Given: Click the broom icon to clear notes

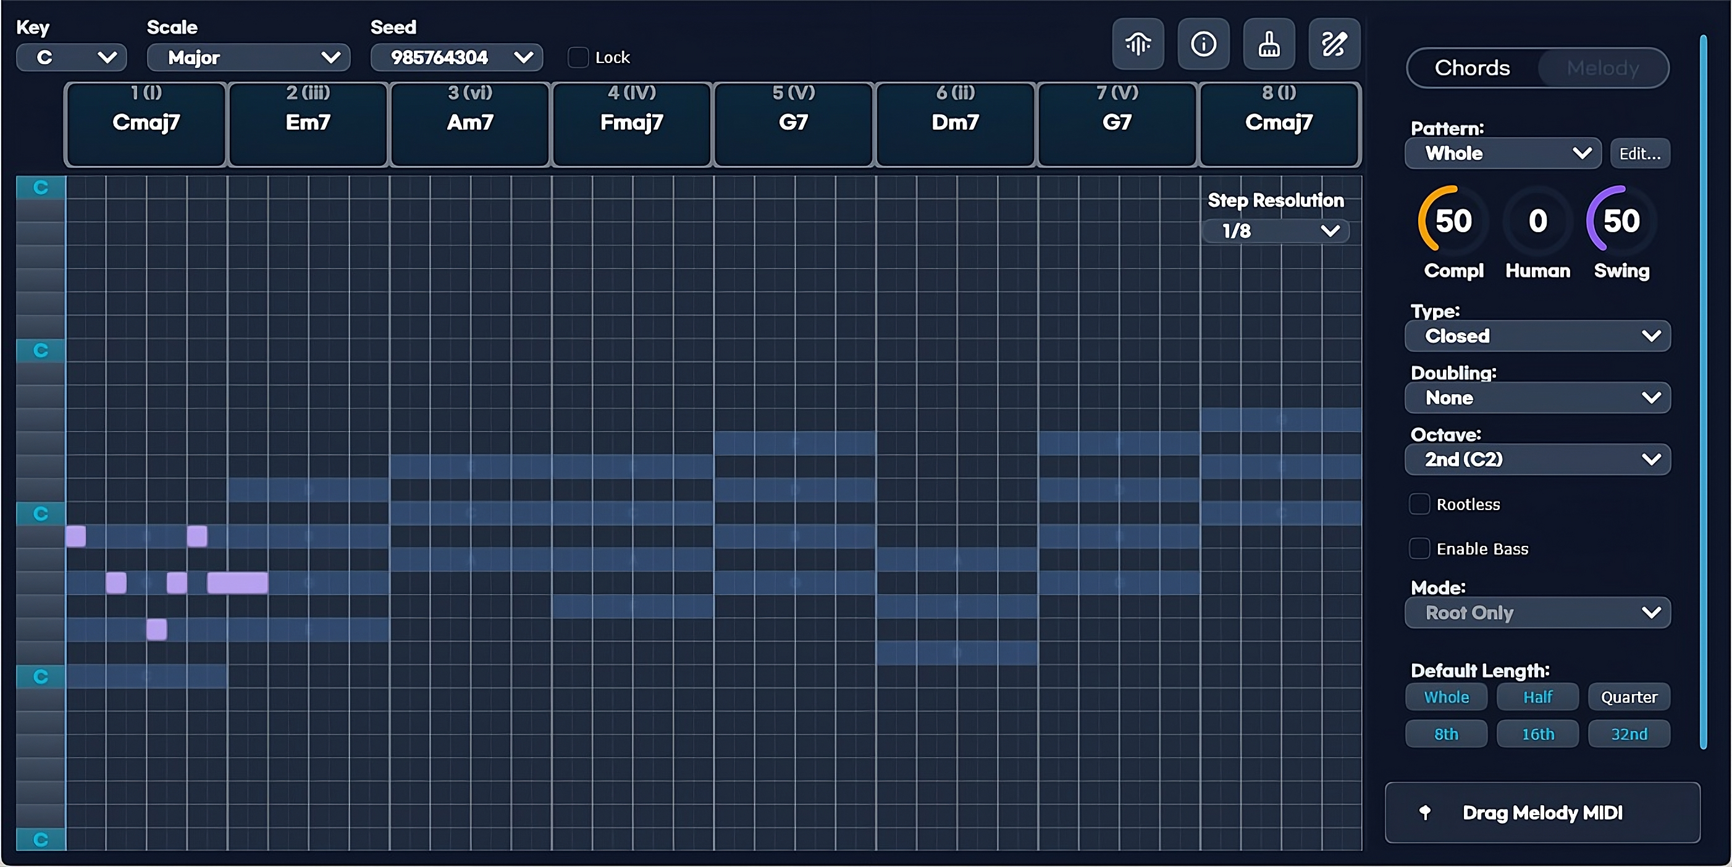Looking at the screenshot, I should [x=1268, y=44].
